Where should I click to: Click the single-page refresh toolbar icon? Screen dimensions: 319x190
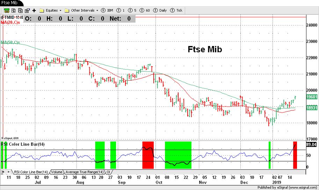(13, 10)
